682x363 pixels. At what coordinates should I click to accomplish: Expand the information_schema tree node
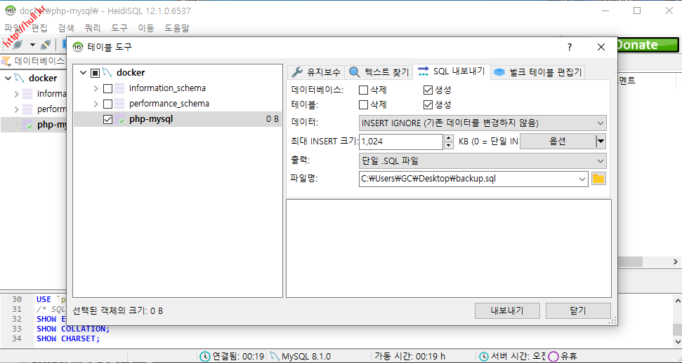tap(96, 88)
